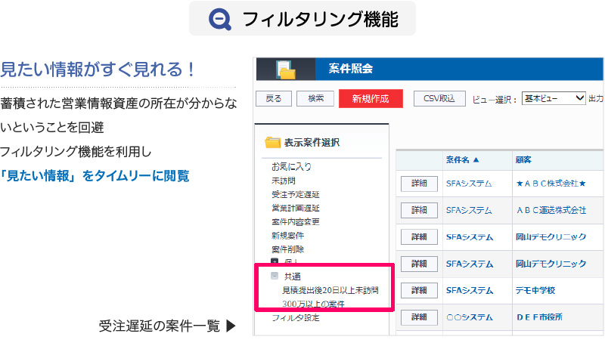The image size is (605, 343).
Task: Open フィルタ設定 link
Action: tap(296, 318)
